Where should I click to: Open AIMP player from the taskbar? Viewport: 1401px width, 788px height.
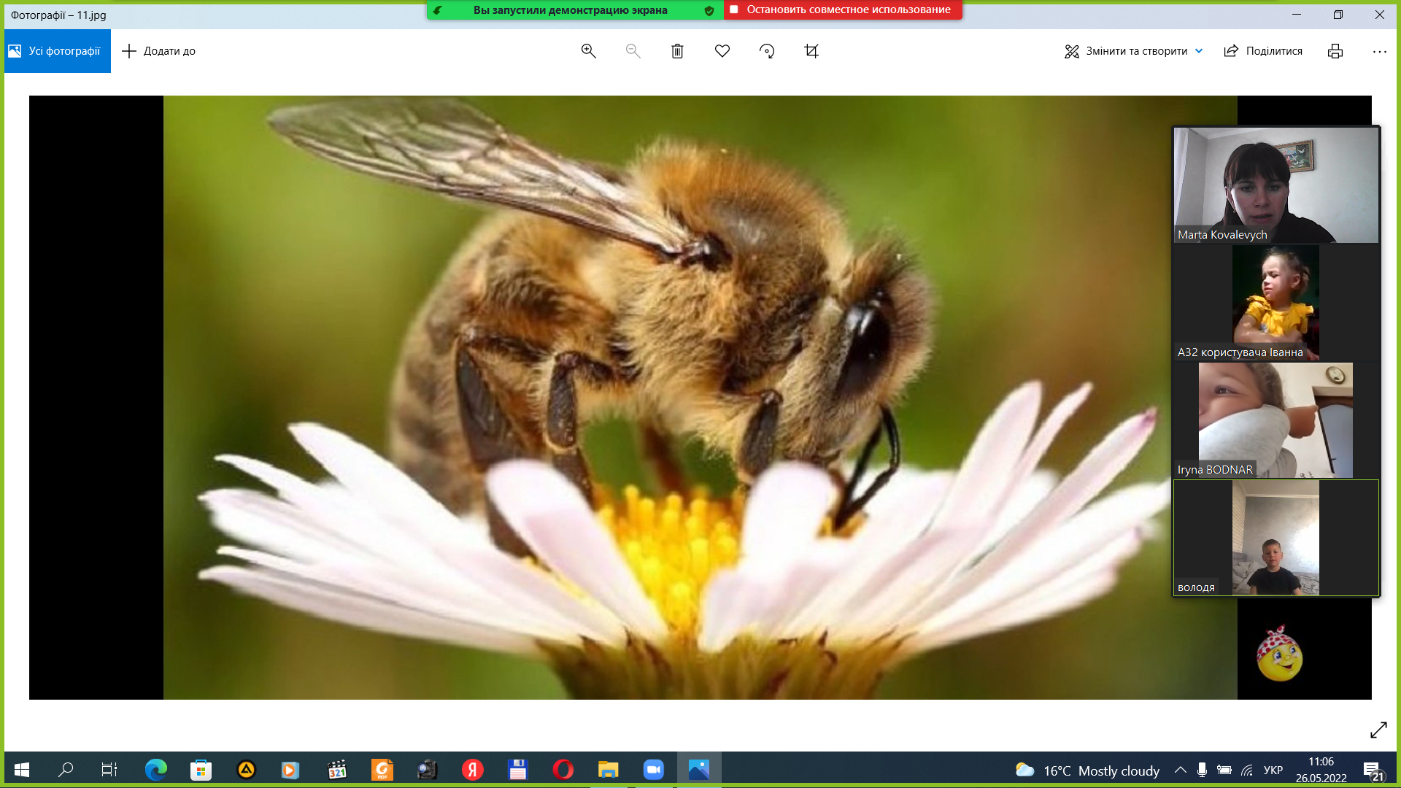tap(246, 770)
